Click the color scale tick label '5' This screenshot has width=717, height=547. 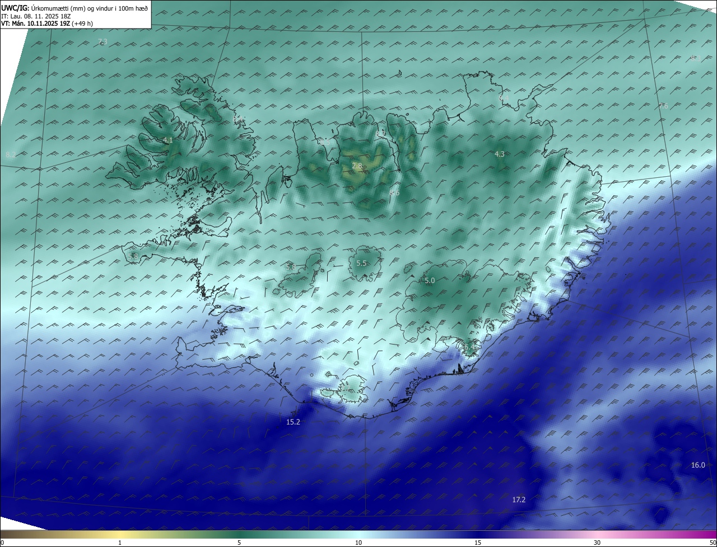click(x=239, y=543)
